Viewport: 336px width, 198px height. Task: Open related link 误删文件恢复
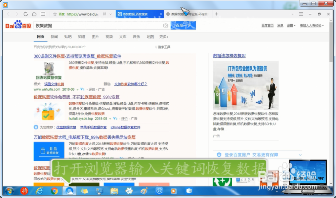(54, 84)
